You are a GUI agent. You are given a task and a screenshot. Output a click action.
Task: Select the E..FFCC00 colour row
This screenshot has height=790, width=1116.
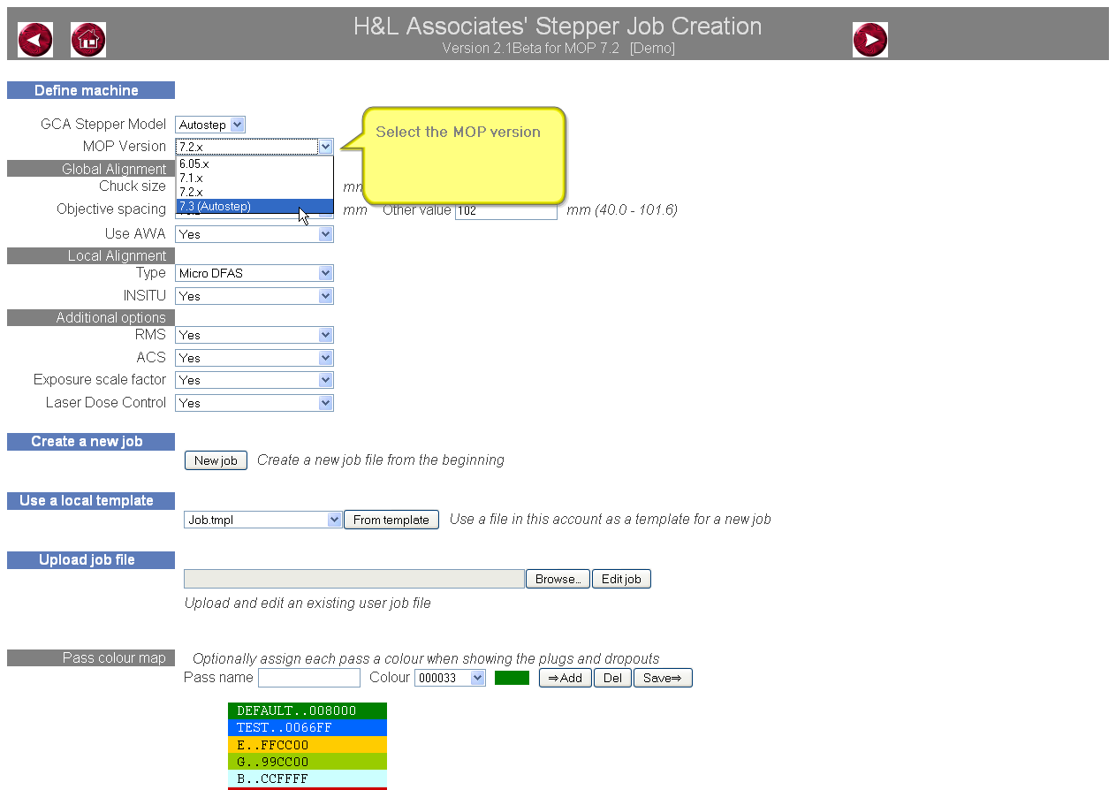click(x=307, y=744)
